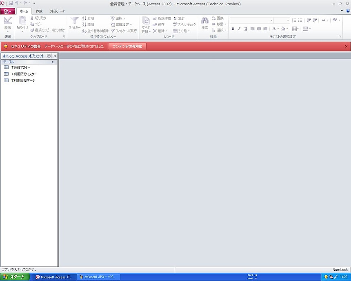Open the 移動 go-to dropdown

point(219,24)
